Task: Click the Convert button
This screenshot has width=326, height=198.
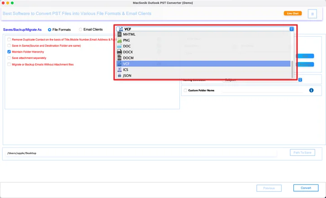Action: coord(306,188)
